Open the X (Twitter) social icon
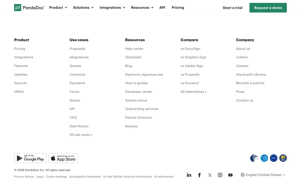This screenshot has height=188, width=301. [x=210, y=175]
